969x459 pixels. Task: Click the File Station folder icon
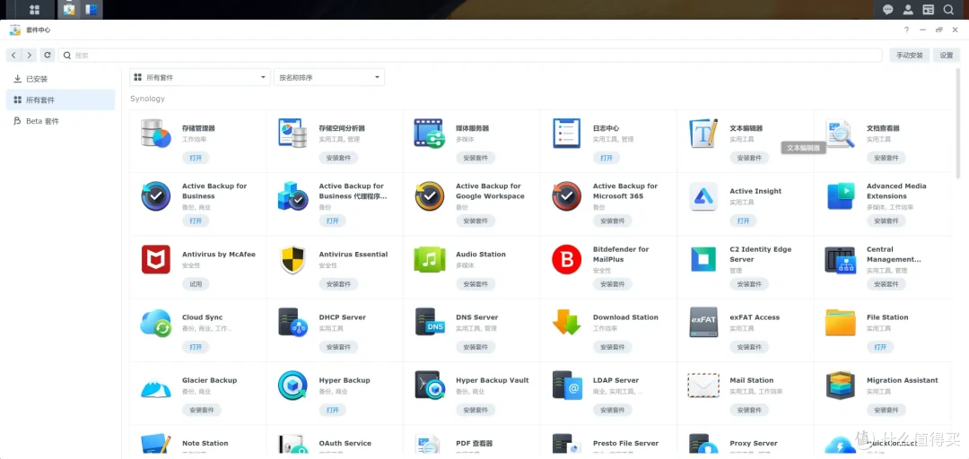(841, 323)
